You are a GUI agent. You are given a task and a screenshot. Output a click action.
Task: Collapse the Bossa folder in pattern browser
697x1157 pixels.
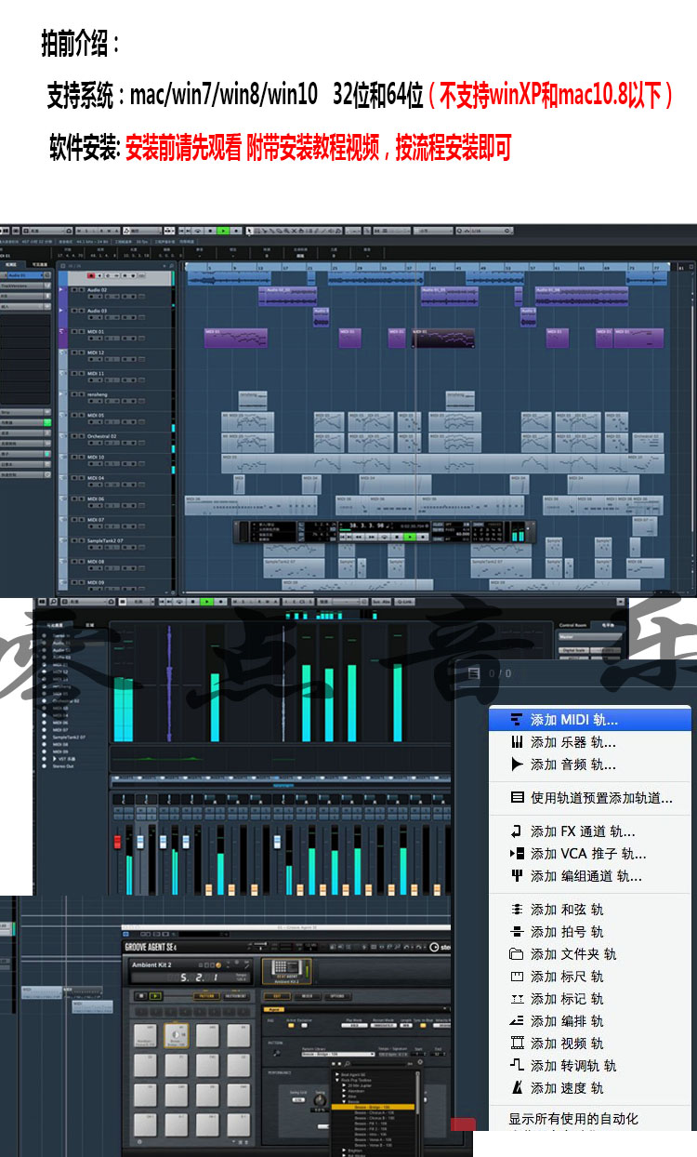pyautogui.click(x=344, y=1101)
